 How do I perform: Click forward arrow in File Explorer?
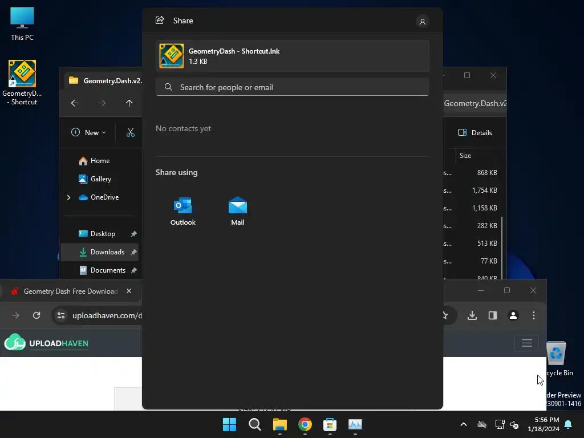coord(102,103)
